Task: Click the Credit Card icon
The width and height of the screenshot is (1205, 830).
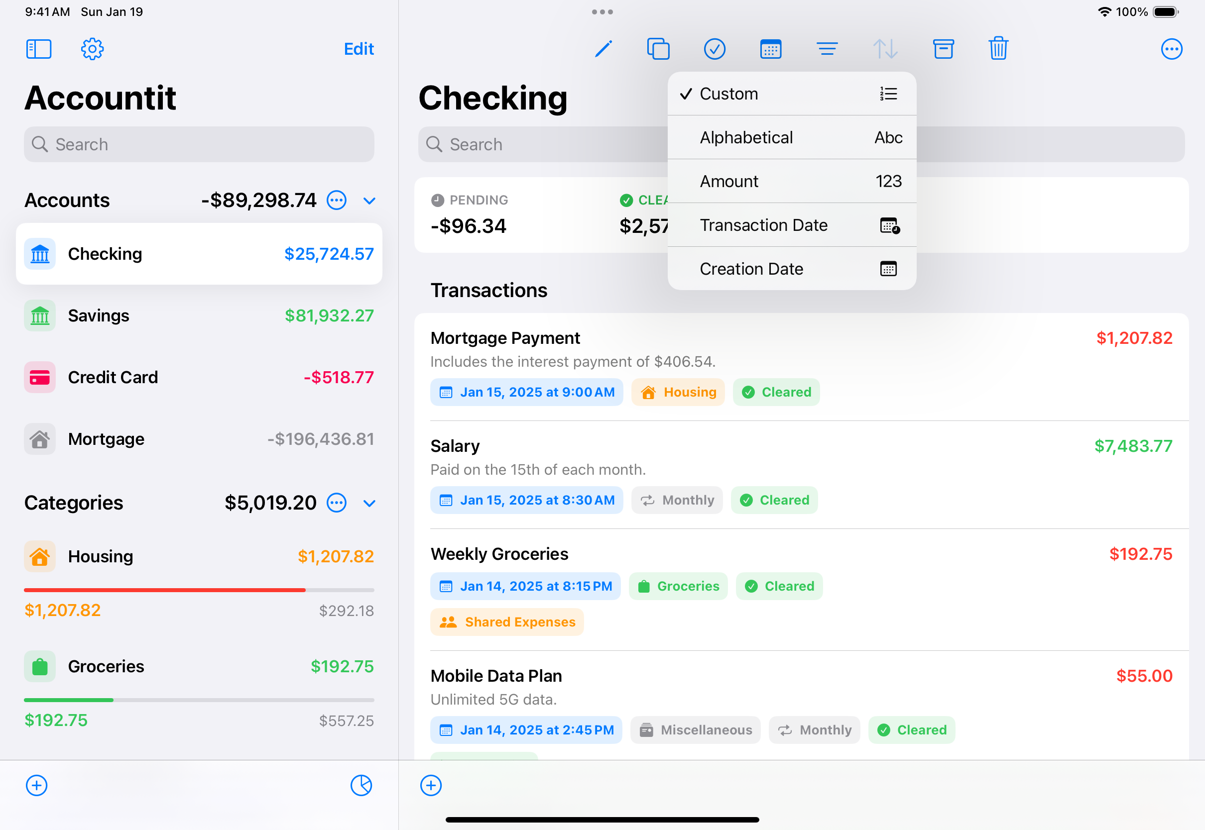Action: pos(39,377)
